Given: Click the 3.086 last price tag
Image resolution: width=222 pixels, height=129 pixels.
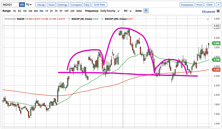Looking at the screenshot, I should point(216,43).
